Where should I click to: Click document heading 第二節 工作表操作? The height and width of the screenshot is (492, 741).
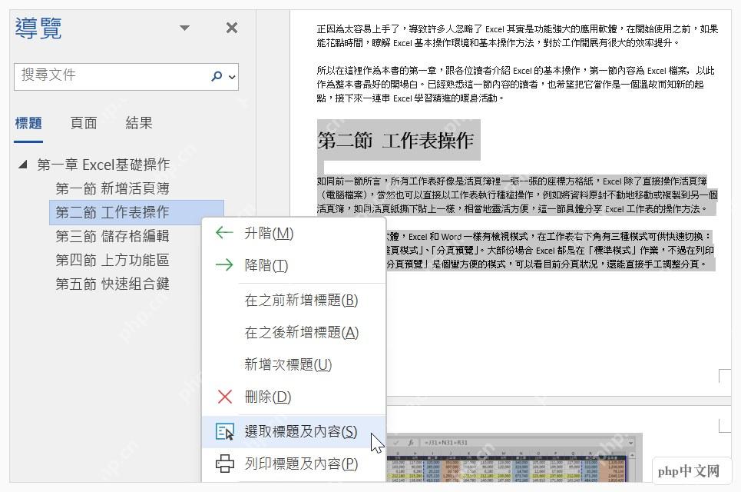tap(395, 141)
